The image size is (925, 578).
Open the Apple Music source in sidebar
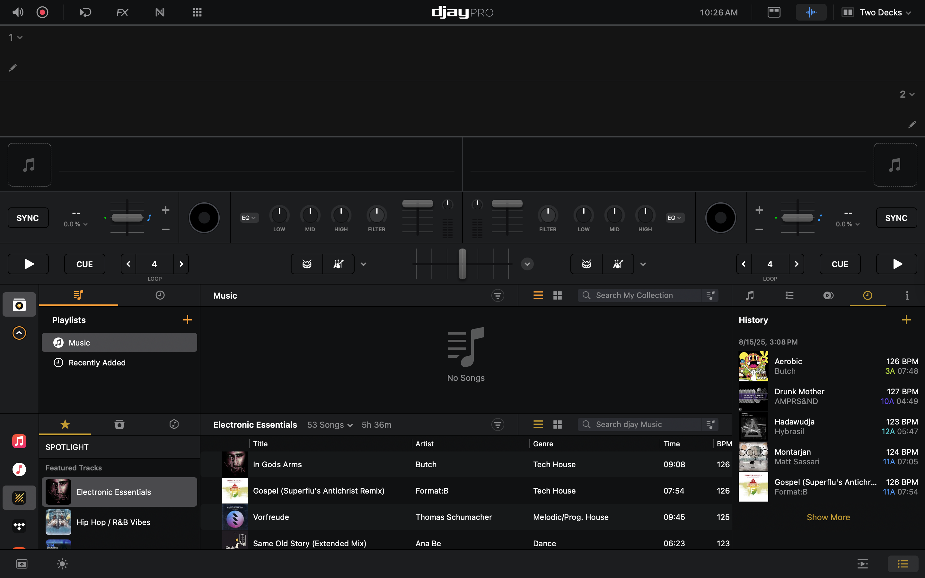pyautogui.click(x=19, y=441)
